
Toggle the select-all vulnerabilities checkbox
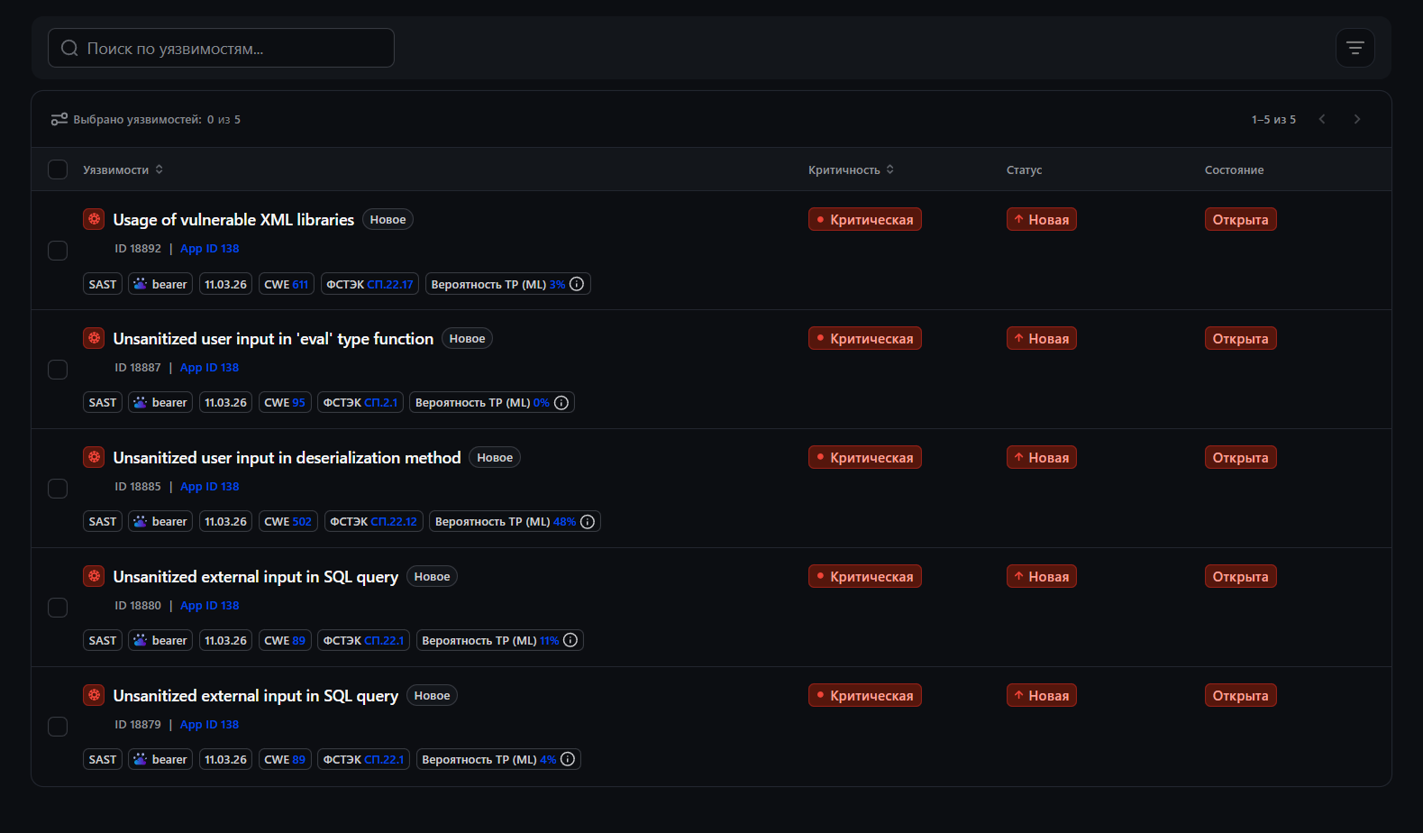click(x=58, y=169)
